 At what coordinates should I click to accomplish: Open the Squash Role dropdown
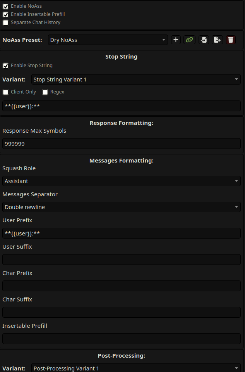point(122,181)
